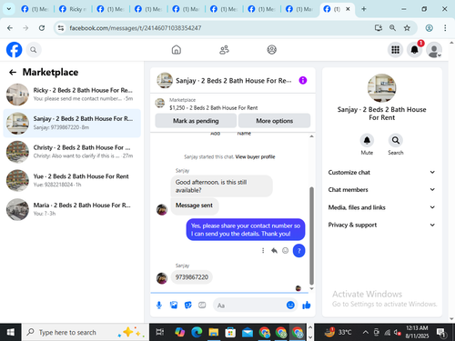Viewport: 455px width, 341px height.
Task: Open Task View on the taskbar
Action: point(160,333)
